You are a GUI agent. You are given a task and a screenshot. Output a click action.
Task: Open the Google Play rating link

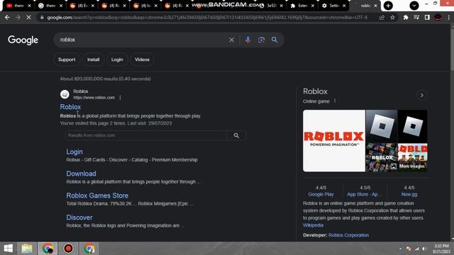point(321,195)
